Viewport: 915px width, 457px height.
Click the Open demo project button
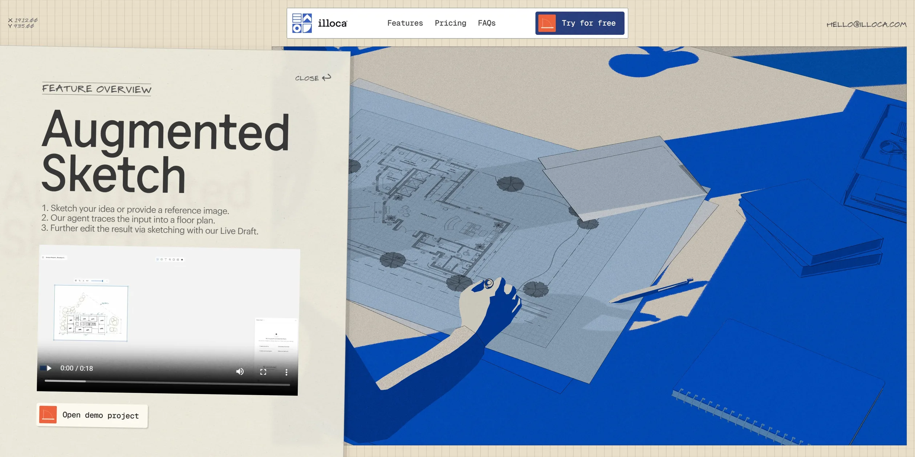(92, 415)
